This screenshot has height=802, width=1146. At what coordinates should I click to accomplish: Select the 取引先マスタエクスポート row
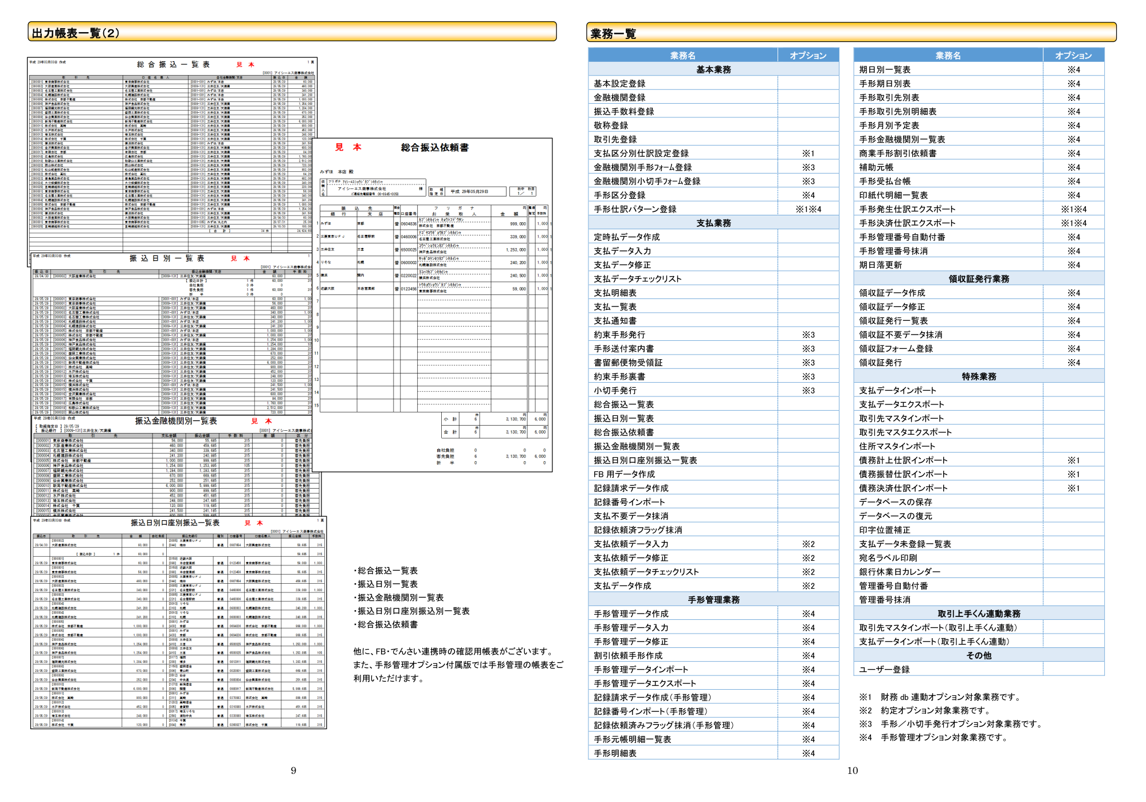point(979,433)
